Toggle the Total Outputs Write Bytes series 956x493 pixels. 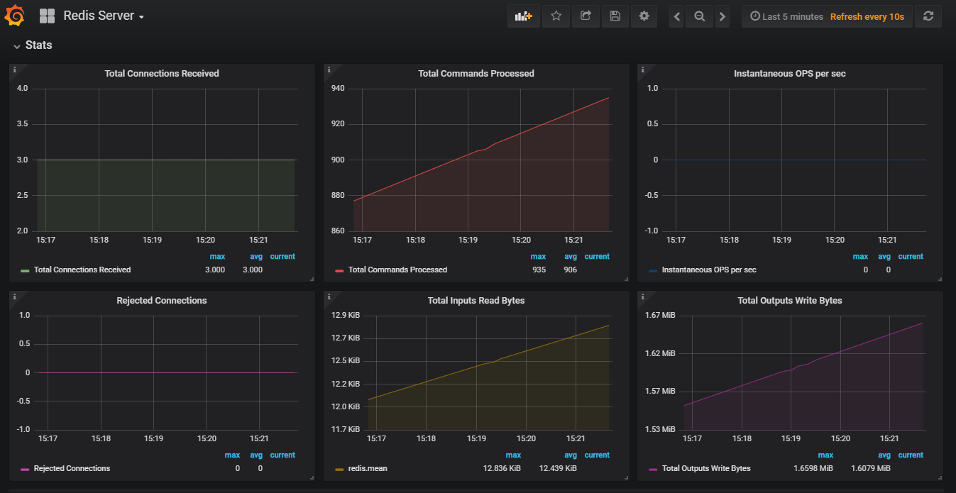(x=705, y=468)
